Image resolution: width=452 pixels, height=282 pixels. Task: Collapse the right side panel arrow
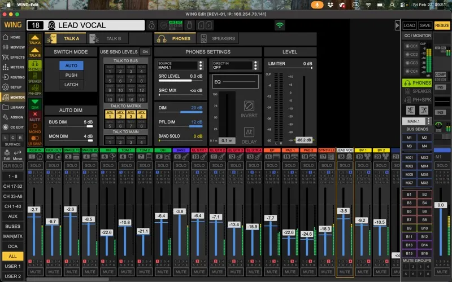[397, 25]
